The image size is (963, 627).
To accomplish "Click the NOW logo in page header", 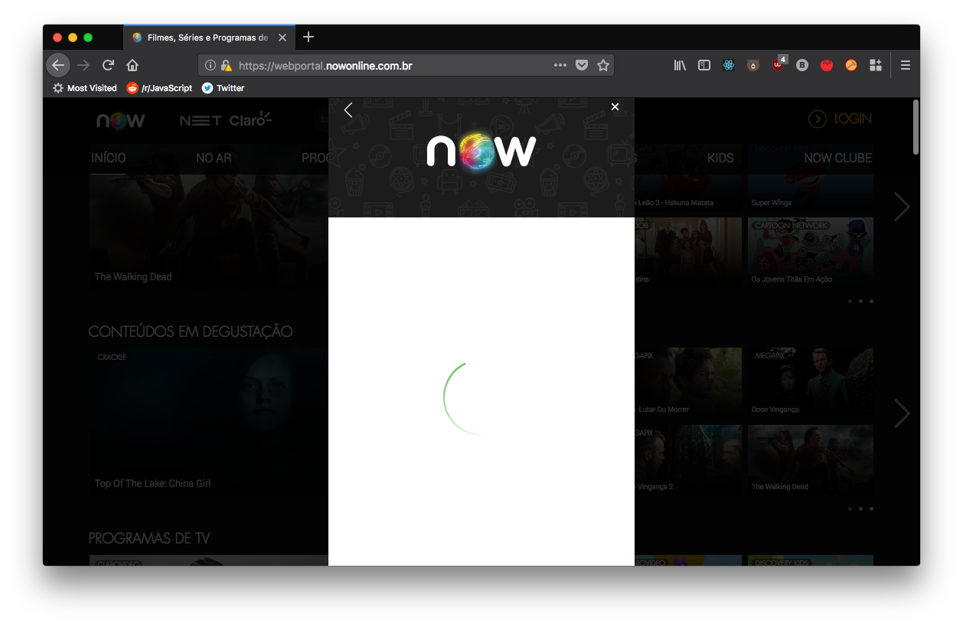I will click(x=121, y=120).
